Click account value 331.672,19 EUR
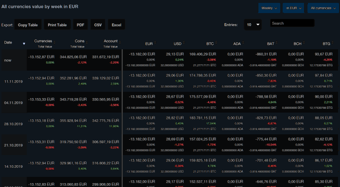 tap(105, 57)
